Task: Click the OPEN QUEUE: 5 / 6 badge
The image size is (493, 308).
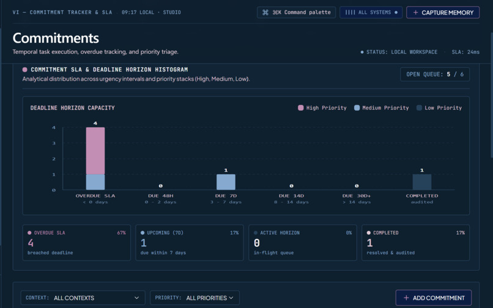Action: (x=435, y=75)
